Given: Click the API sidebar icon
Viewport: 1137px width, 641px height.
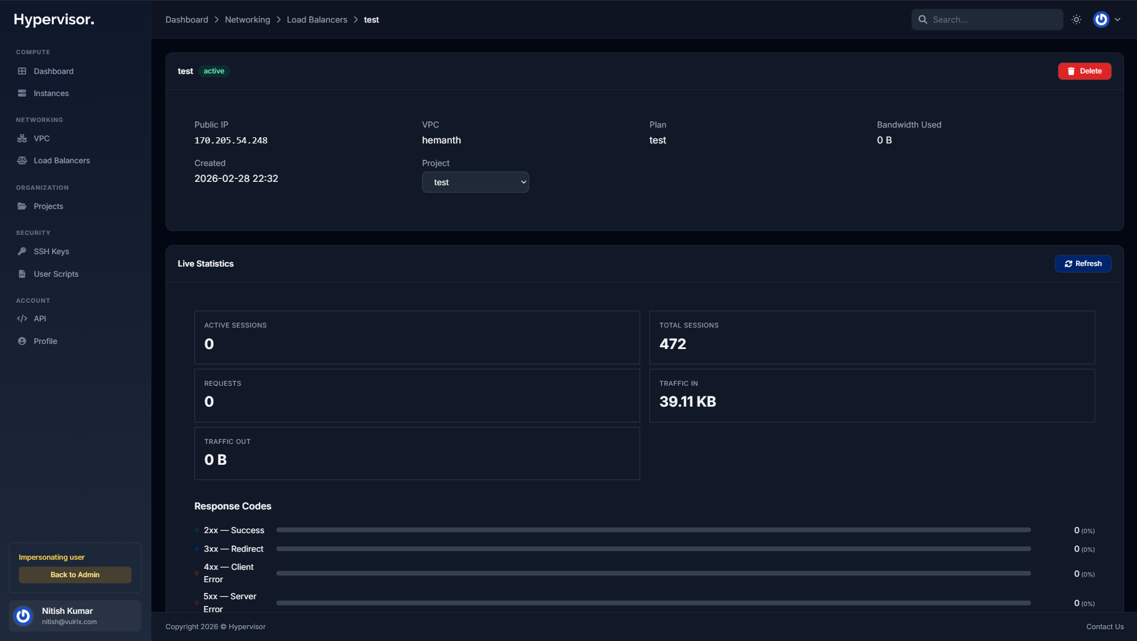Looking at the screenshot, I should (21, 318).
